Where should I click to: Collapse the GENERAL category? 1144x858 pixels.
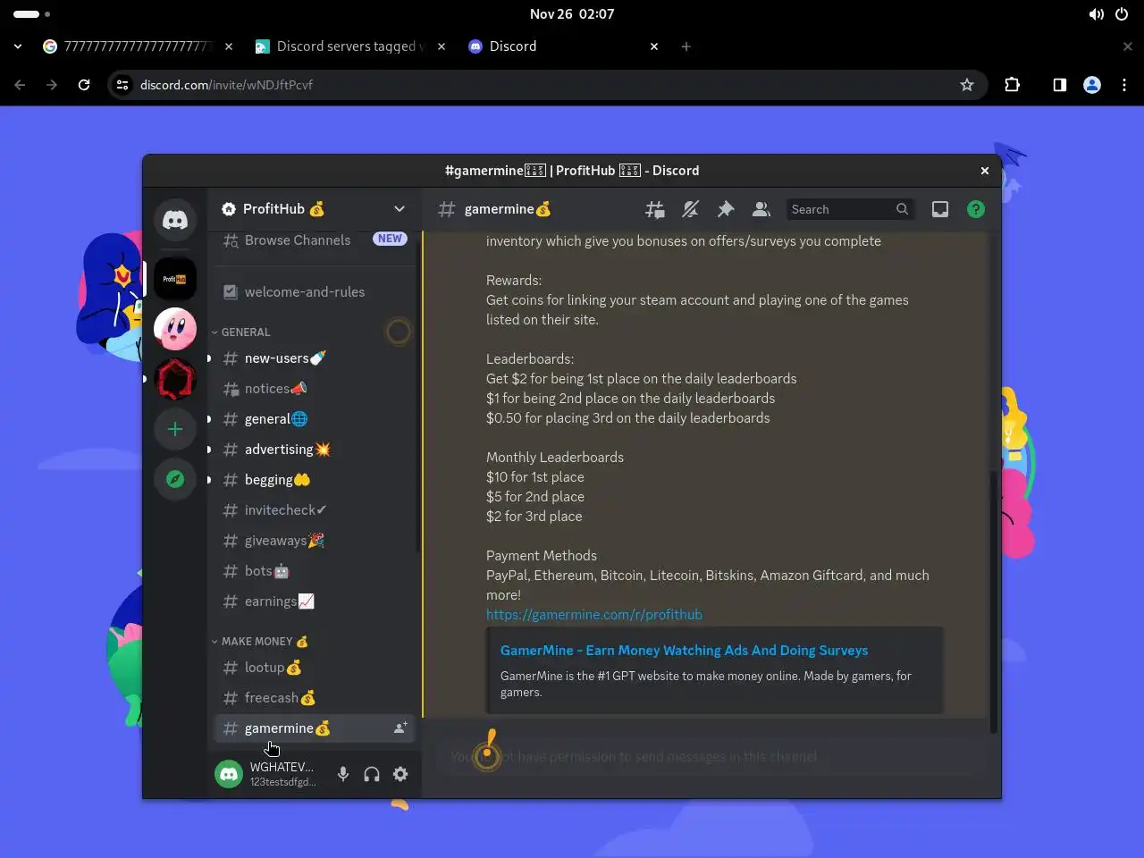click(241, 332)
